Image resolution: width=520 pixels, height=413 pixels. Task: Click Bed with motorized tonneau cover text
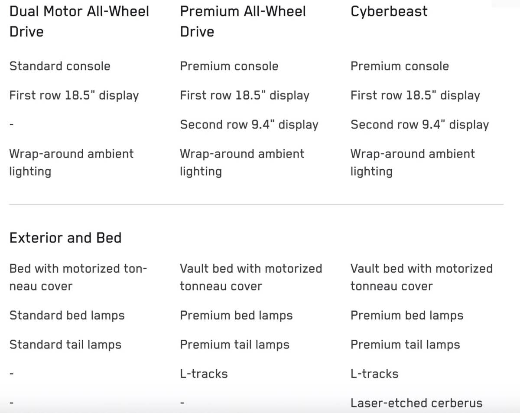[x=78, y=277]
